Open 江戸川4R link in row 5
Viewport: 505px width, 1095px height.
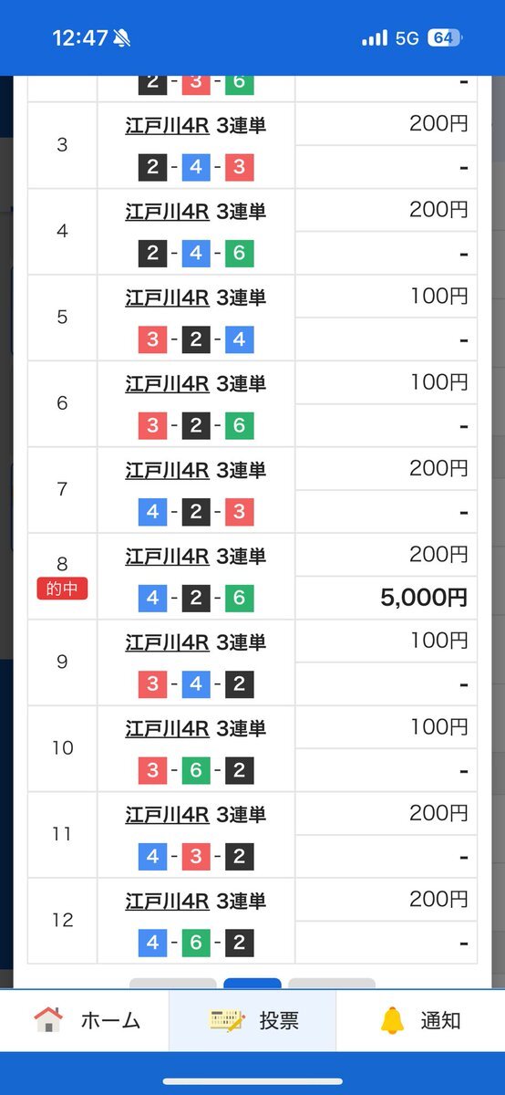click(x=167, y=297)
